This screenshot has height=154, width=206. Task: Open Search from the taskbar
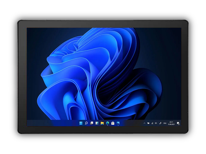point(86,123)
